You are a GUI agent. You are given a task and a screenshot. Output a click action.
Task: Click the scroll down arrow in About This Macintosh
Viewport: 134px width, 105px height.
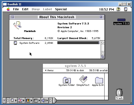(103, 53)
